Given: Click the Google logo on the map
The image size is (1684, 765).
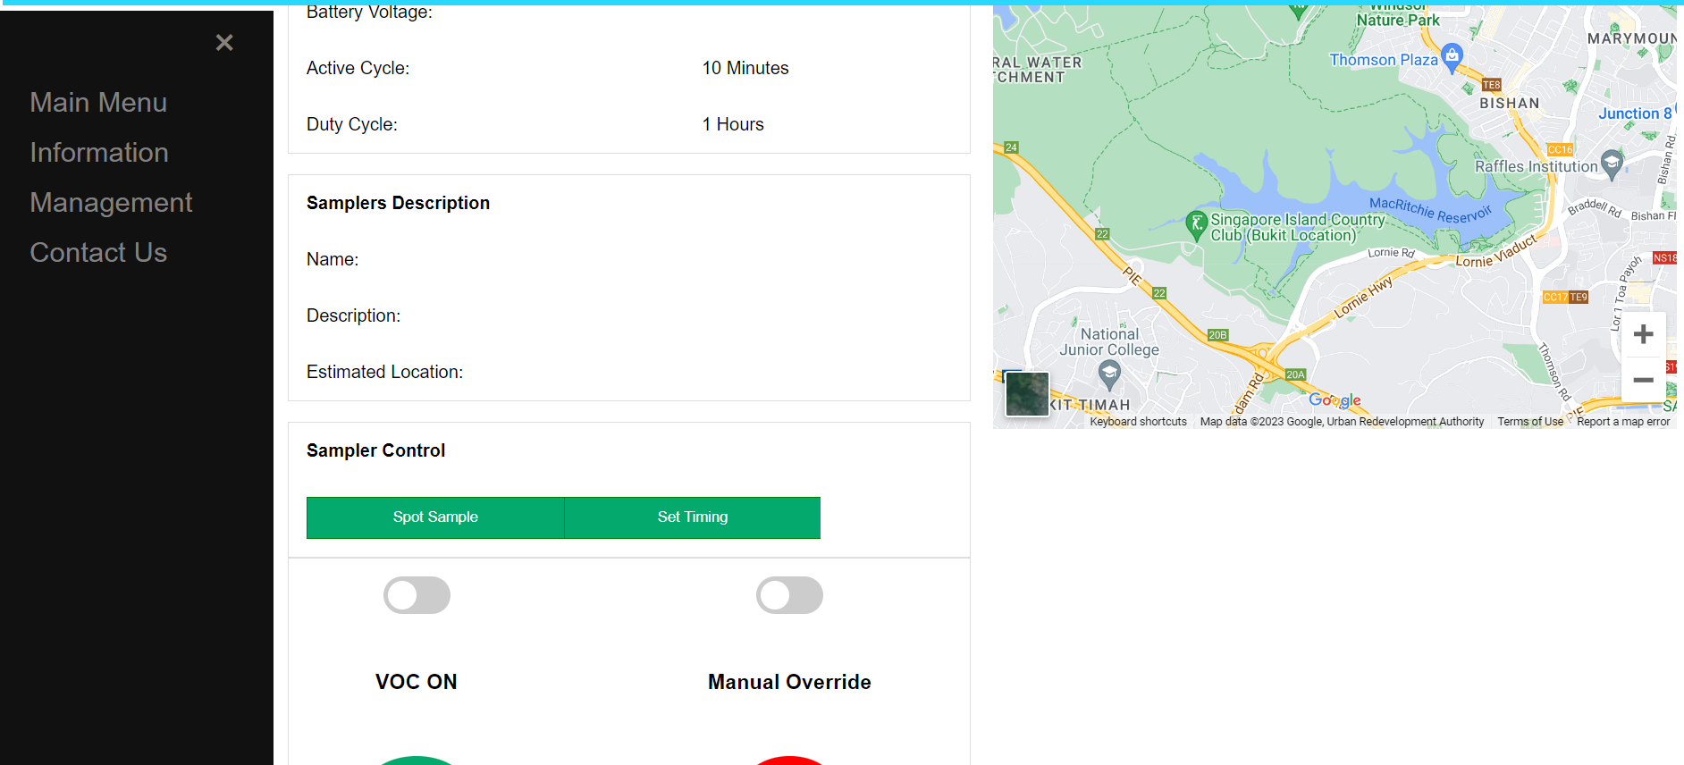Looking at the screenshot, I should pos(1335,400).
